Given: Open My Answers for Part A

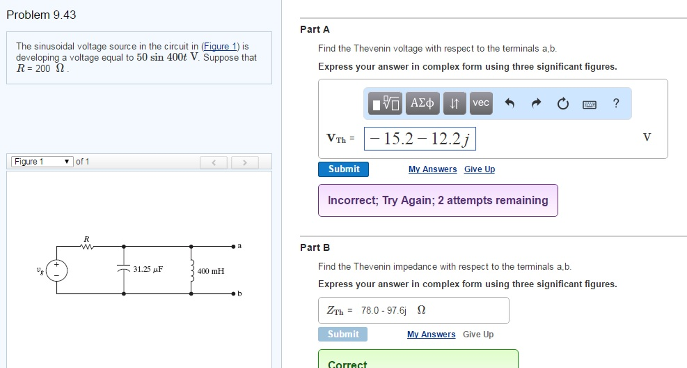Looking at the screenshot, I should coord(432,169).
